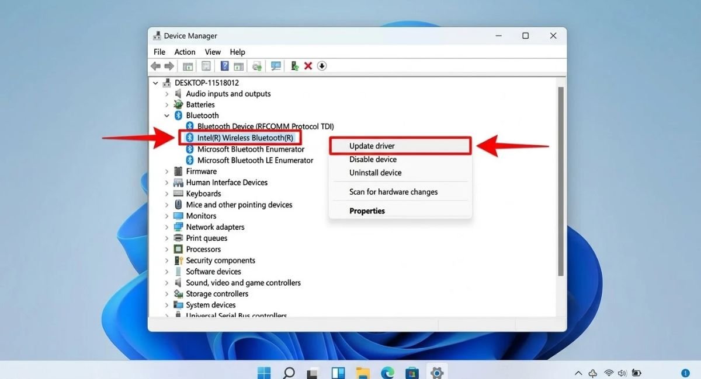The height and width of the screenshot is (379, 701).
Task: Click the battery tray icon
Action: [637, 373]
